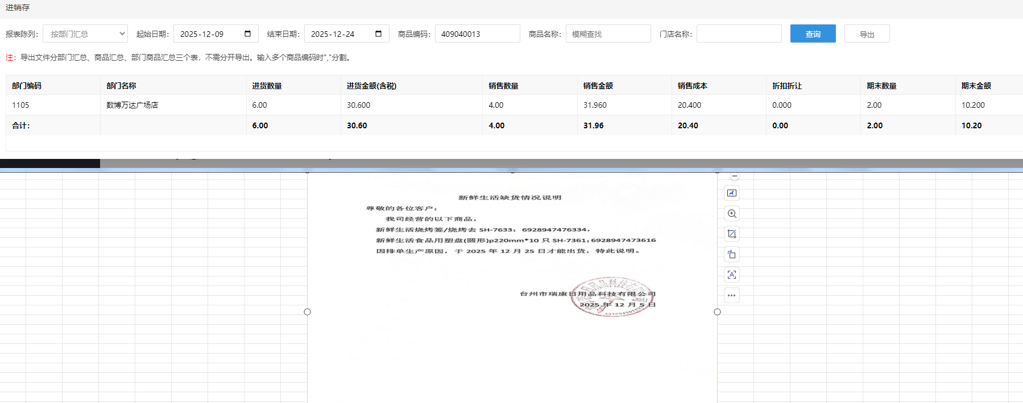This screenshot has height=403, width=1023.
Task: Focus the 商品名称 fuzzy search field
Action: 608,34
